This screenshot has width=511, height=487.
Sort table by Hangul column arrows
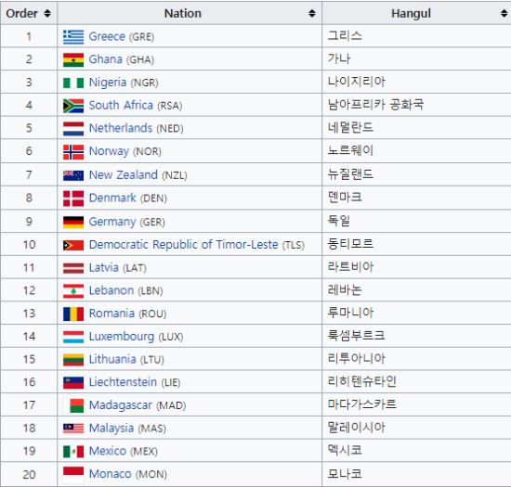pyautogui.click(x=504, y=13)
